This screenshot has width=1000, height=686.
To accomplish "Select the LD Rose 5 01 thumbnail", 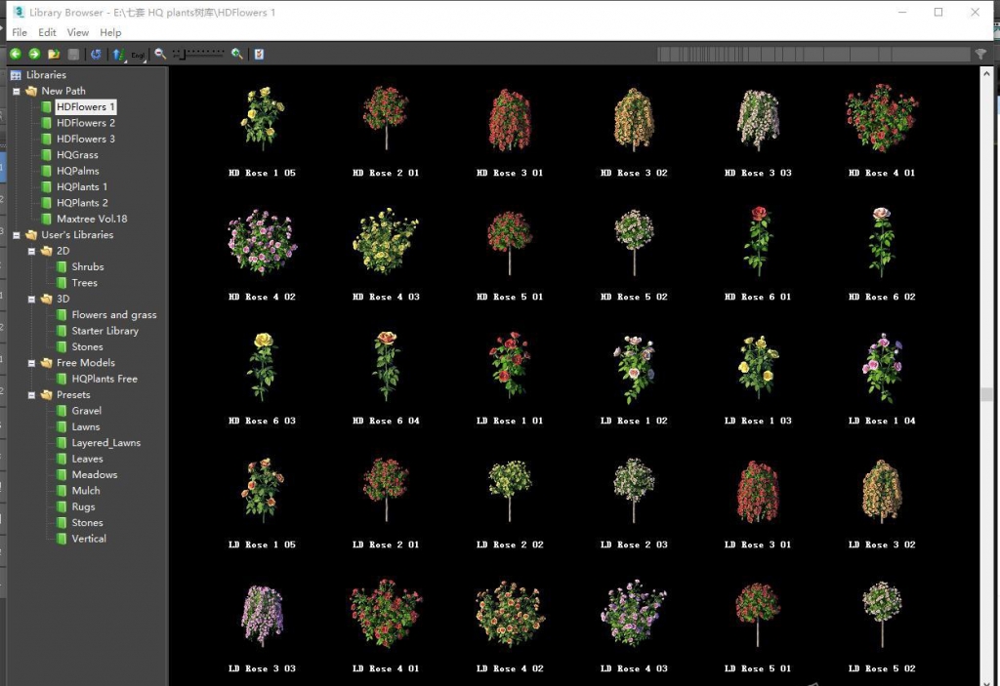I will pos(758,615).
